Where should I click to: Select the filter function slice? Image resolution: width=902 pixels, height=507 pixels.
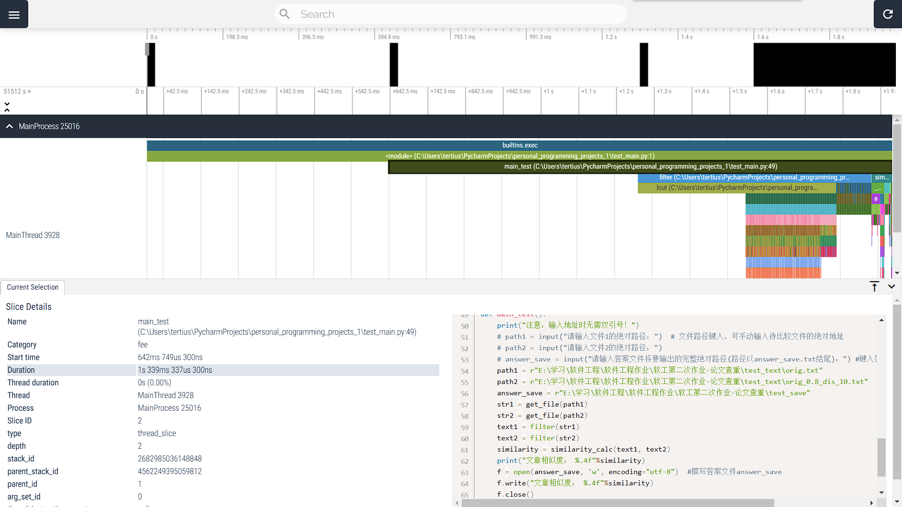coord(754,177)
